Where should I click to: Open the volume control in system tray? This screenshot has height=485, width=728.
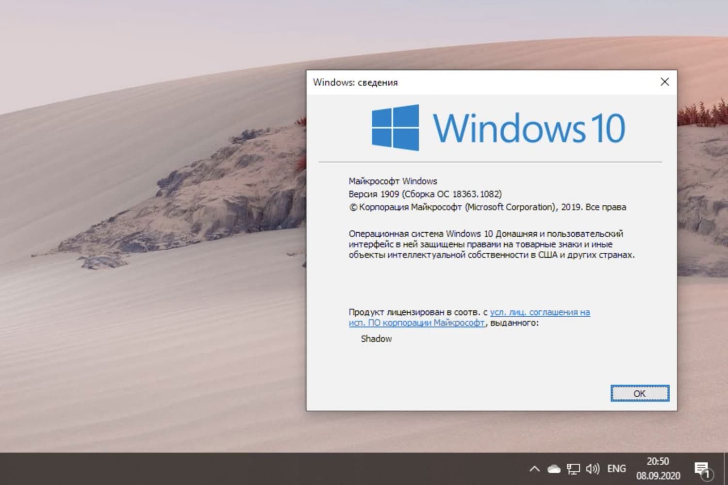click(x=593, y=469)
